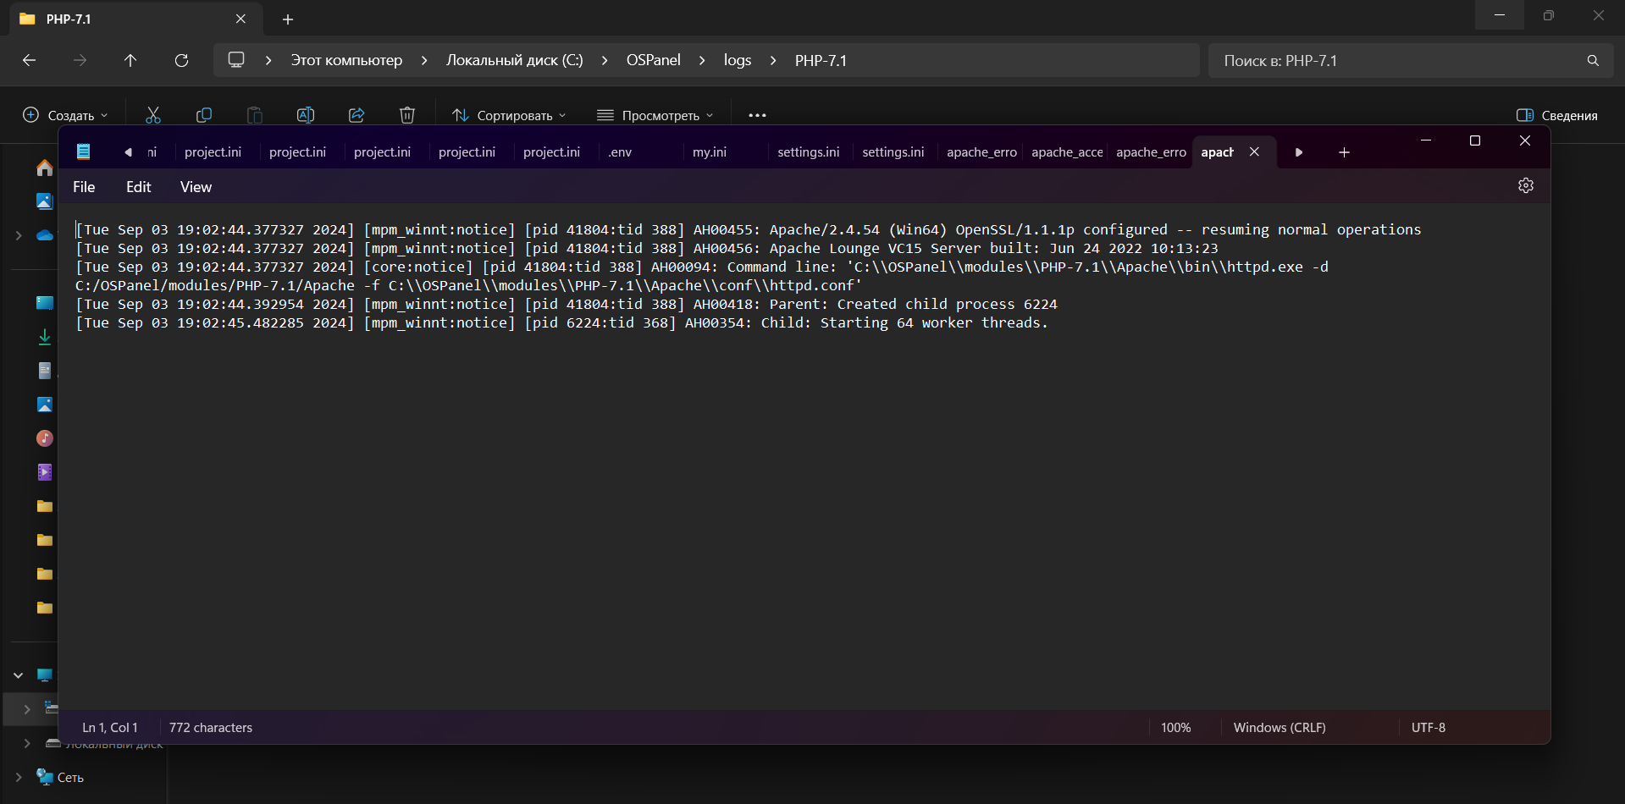Go to logs breadcrumb
This screenshot has width=1625, height=804.
coord(738,60)
